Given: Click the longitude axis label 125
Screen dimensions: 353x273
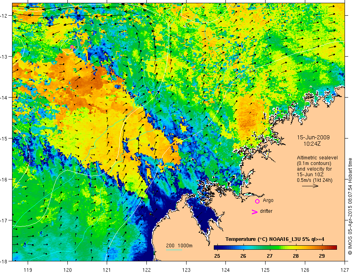Looking at the screenshot, I should click(266, 270).
